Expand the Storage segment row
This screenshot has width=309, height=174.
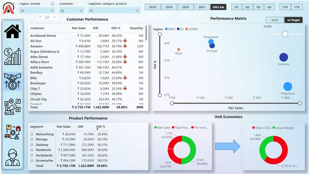point(32,139)
